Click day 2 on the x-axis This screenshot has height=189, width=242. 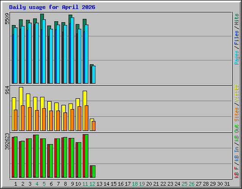23,184
